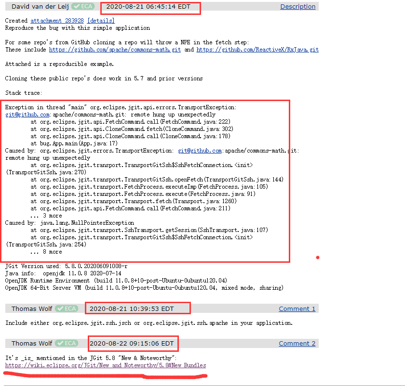Open the Description anchor link
This screenshot has width=405, height=386.
[x=297, y=6]
